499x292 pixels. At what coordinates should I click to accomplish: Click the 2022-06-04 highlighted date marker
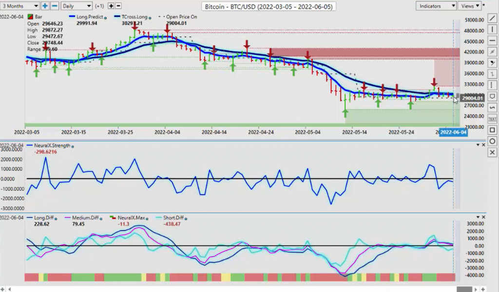453,132
